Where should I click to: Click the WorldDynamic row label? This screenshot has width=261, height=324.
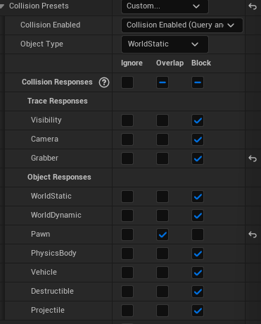point(56,216)
